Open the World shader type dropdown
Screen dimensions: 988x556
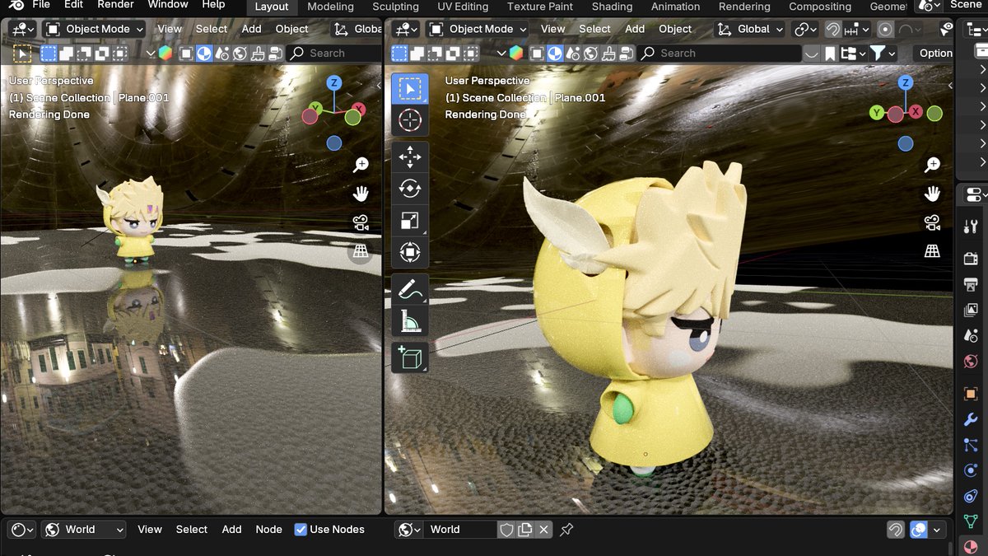tap(83, 530)
